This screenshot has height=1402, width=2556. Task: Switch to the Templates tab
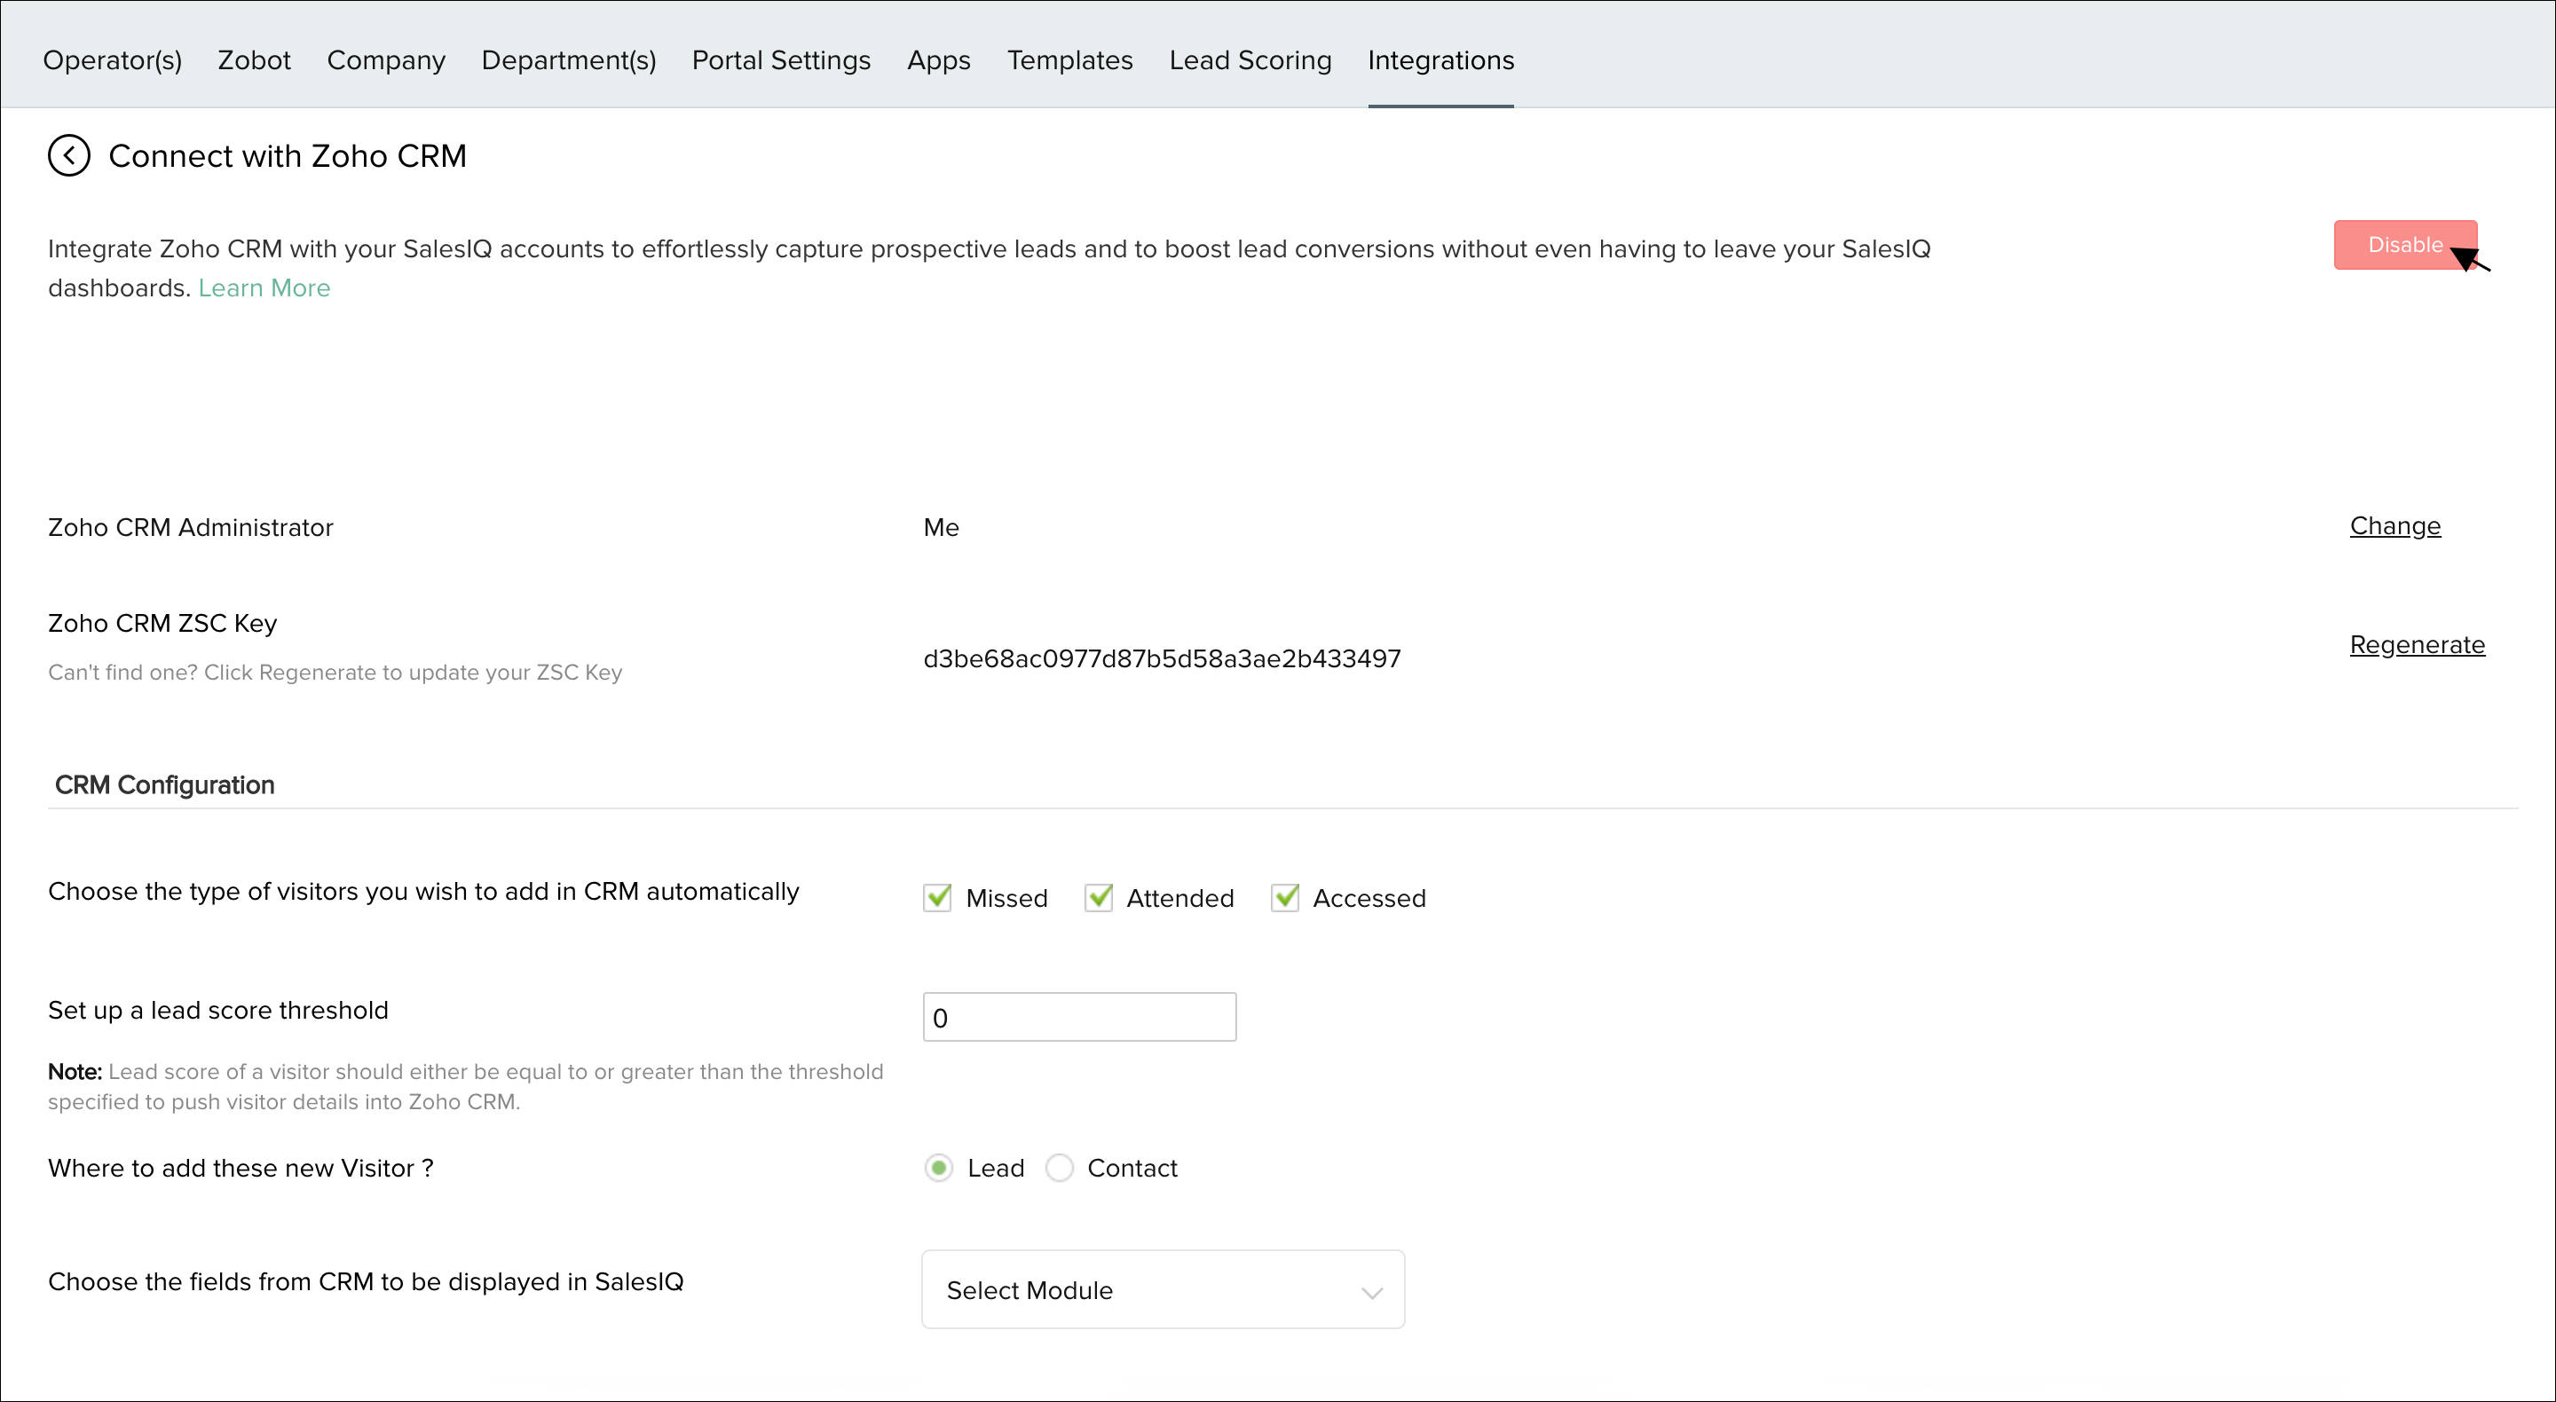[x=1069, y=60]
